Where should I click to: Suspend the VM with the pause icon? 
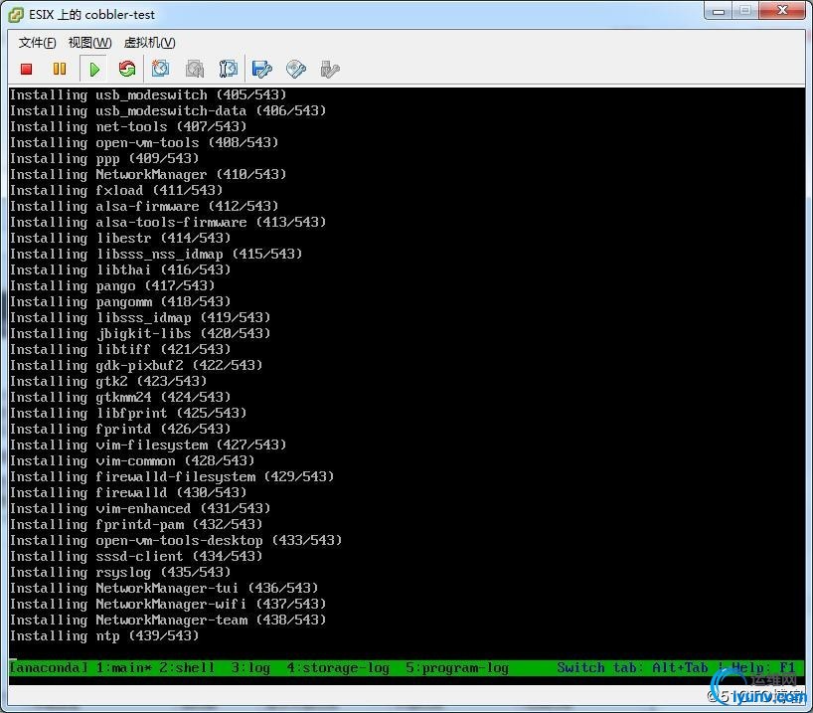click(x=60, y=69)
